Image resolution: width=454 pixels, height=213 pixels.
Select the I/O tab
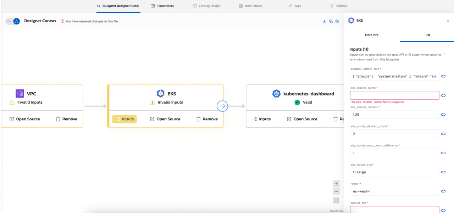(x=428, y=35)
